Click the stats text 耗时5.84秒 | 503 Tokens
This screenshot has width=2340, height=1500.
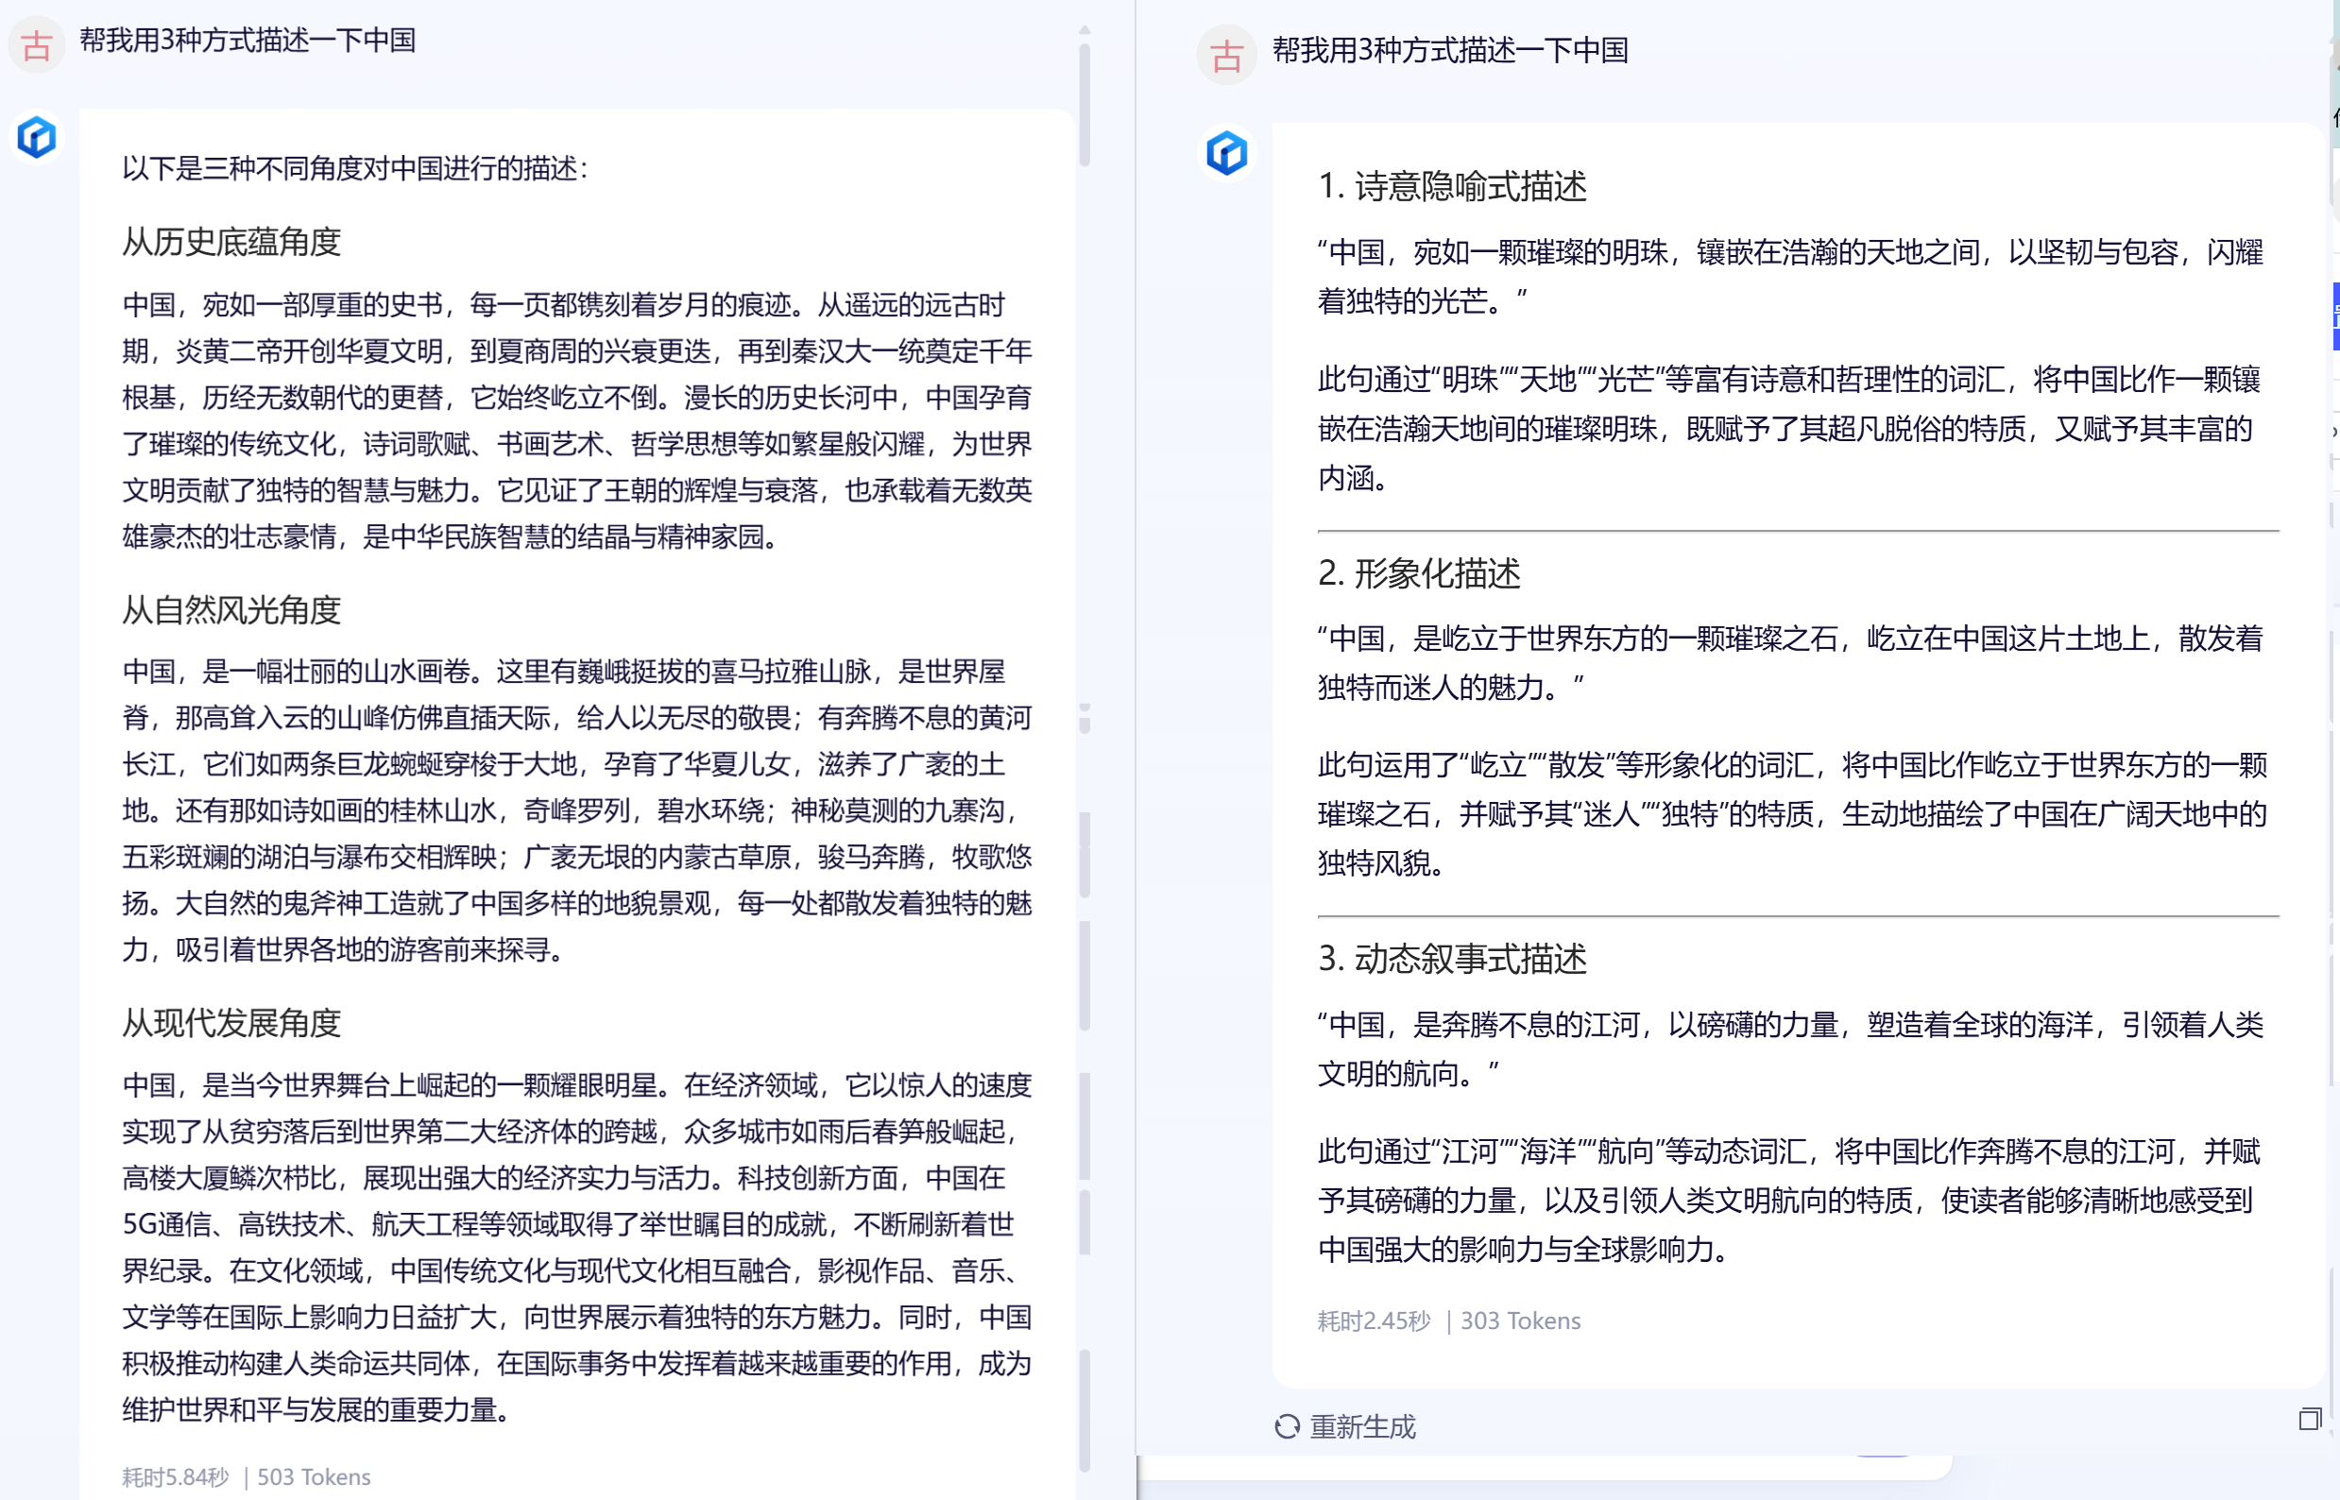click(247, 1476)
